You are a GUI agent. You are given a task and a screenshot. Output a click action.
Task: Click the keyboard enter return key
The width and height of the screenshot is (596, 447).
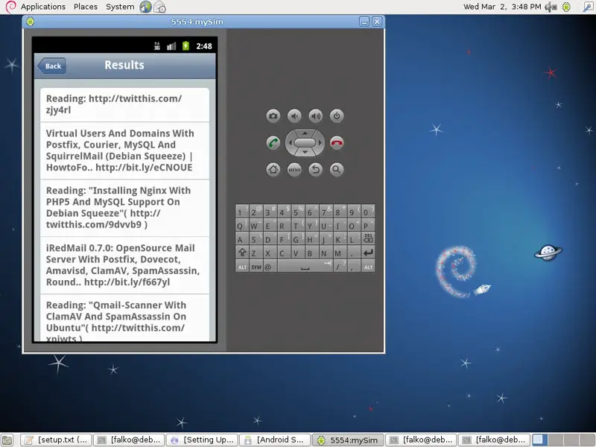pyautogui.click(x=368, y=253)
